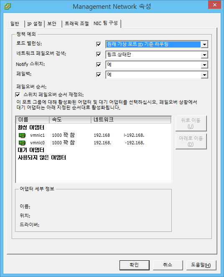Select the vmnic0 adapter row
The image size is (224, 277).
[x=94, y=143]
